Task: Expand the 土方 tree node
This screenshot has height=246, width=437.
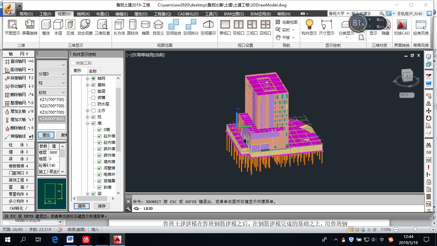Action: (88, 111)
